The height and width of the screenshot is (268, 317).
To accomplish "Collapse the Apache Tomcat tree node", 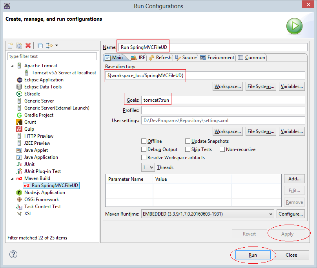I will point(12,66).
